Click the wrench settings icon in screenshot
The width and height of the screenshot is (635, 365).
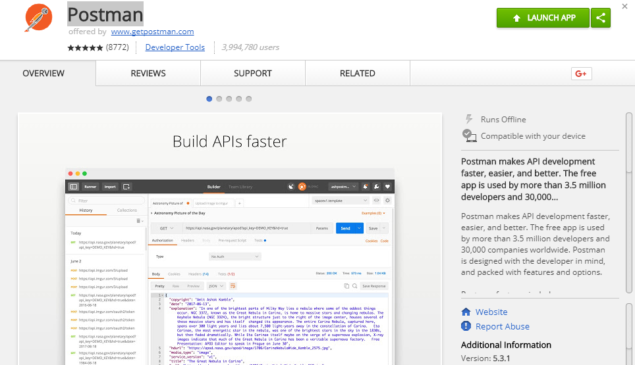[x=376, y=186]
